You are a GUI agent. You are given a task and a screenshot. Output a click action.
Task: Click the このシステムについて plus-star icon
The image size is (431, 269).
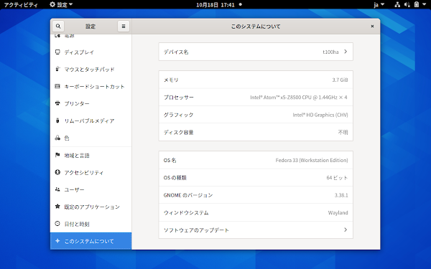coord(57,241)
